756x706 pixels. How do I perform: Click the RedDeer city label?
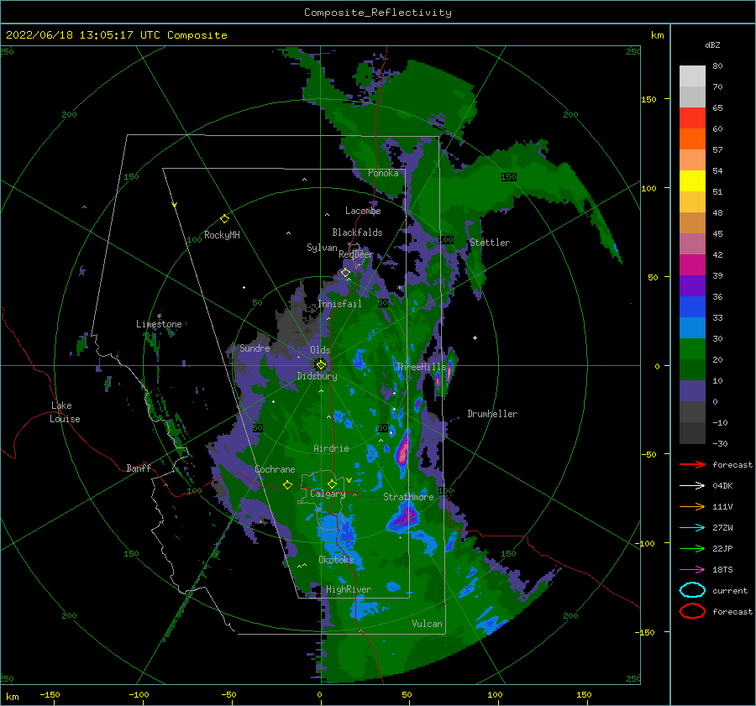pos(356,254)
